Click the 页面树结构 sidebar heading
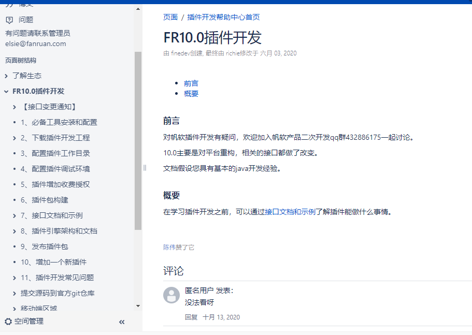The image size is (472, 335). pyautogui.click(x=21, y=61)
